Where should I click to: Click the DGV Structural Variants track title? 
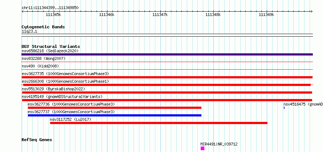[x=51, y=46]
